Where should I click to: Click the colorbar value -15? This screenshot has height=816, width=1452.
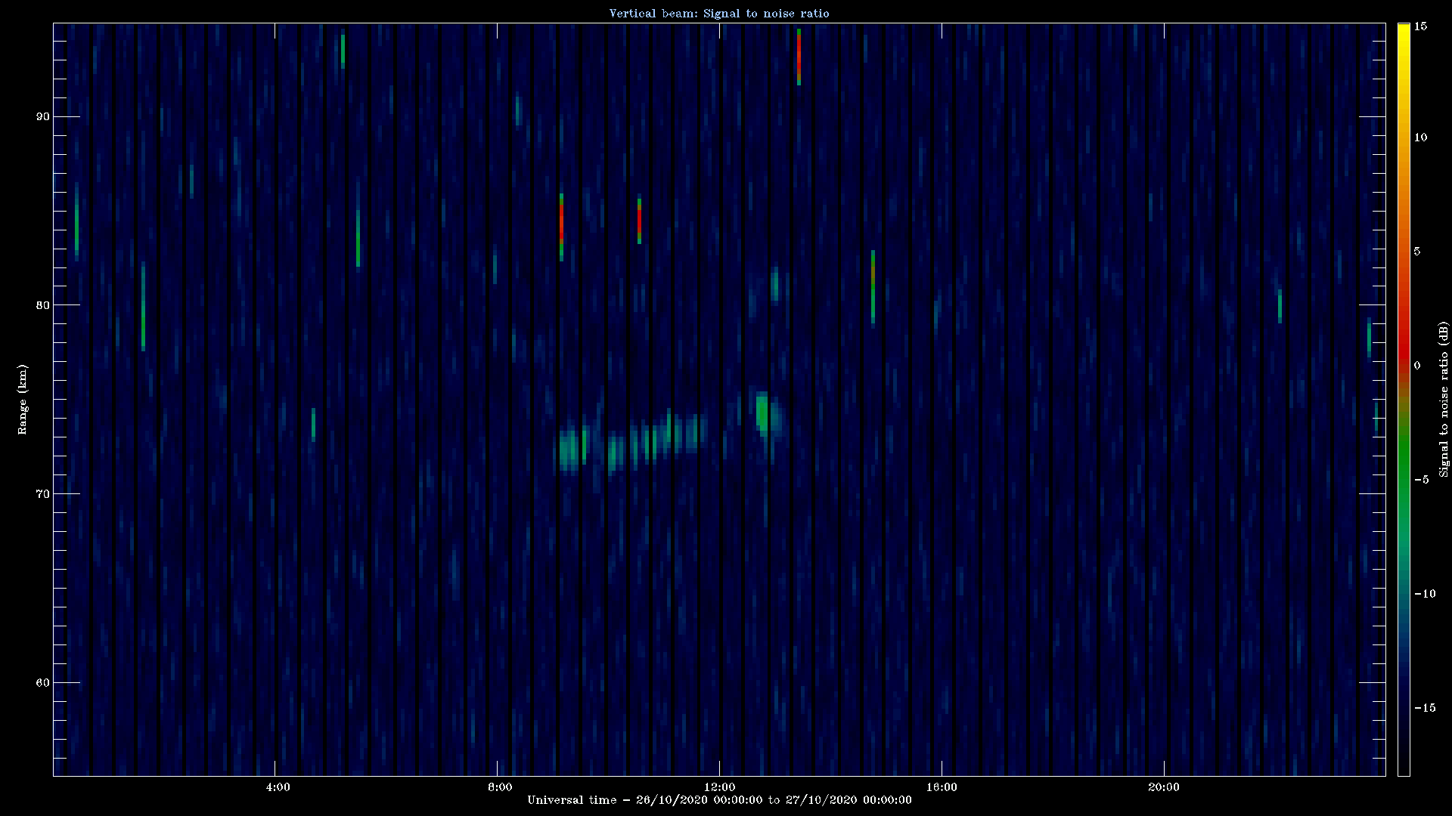coord(1424,707)
